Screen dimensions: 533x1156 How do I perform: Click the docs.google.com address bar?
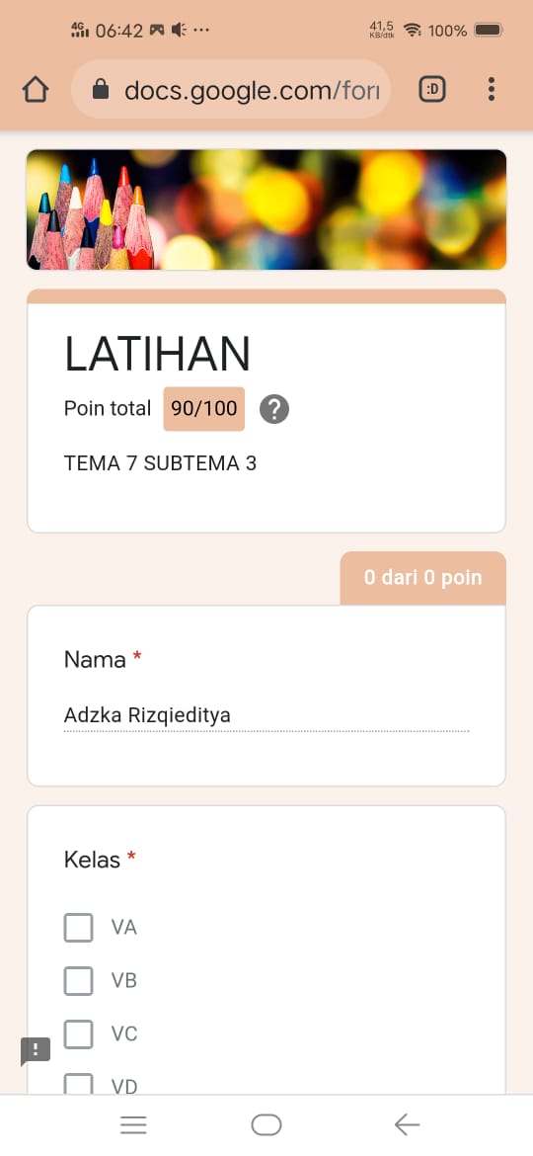[230, 90]
